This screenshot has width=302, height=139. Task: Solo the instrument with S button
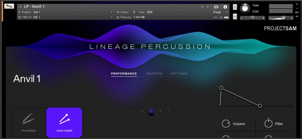pos(235,7)
